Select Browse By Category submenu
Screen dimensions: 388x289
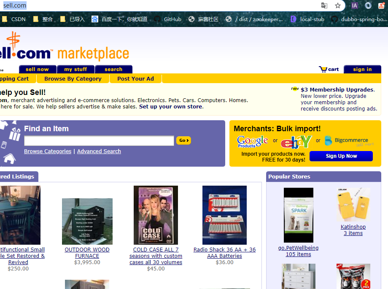coord(73,79)
